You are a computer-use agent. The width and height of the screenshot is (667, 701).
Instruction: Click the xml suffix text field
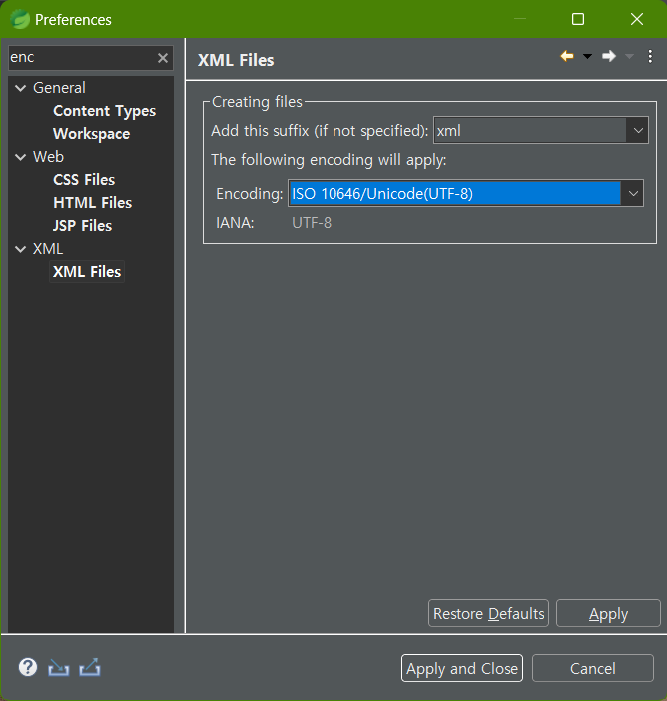point(530,131)
